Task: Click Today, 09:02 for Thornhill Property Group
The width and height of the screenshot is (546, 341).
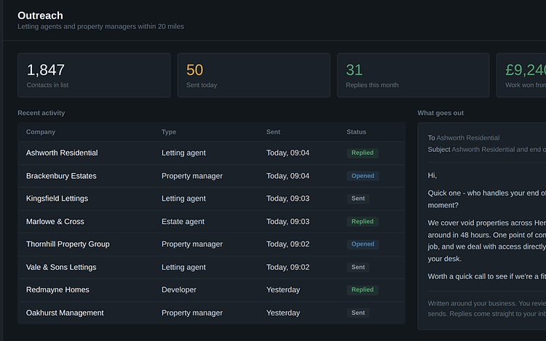Action: tap(288, 244)
